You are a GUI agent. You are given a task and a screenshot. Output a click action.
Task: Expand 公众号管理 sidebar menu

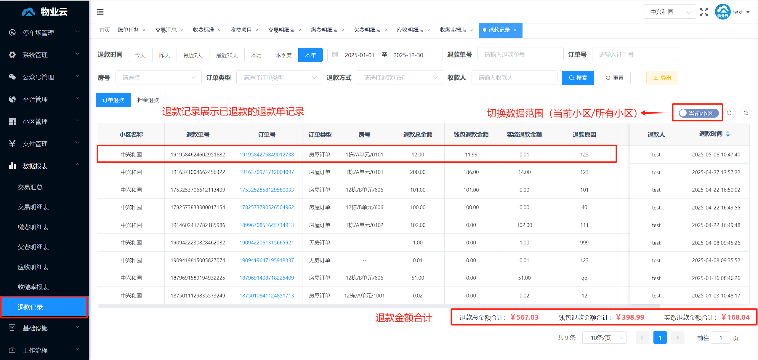44,77
